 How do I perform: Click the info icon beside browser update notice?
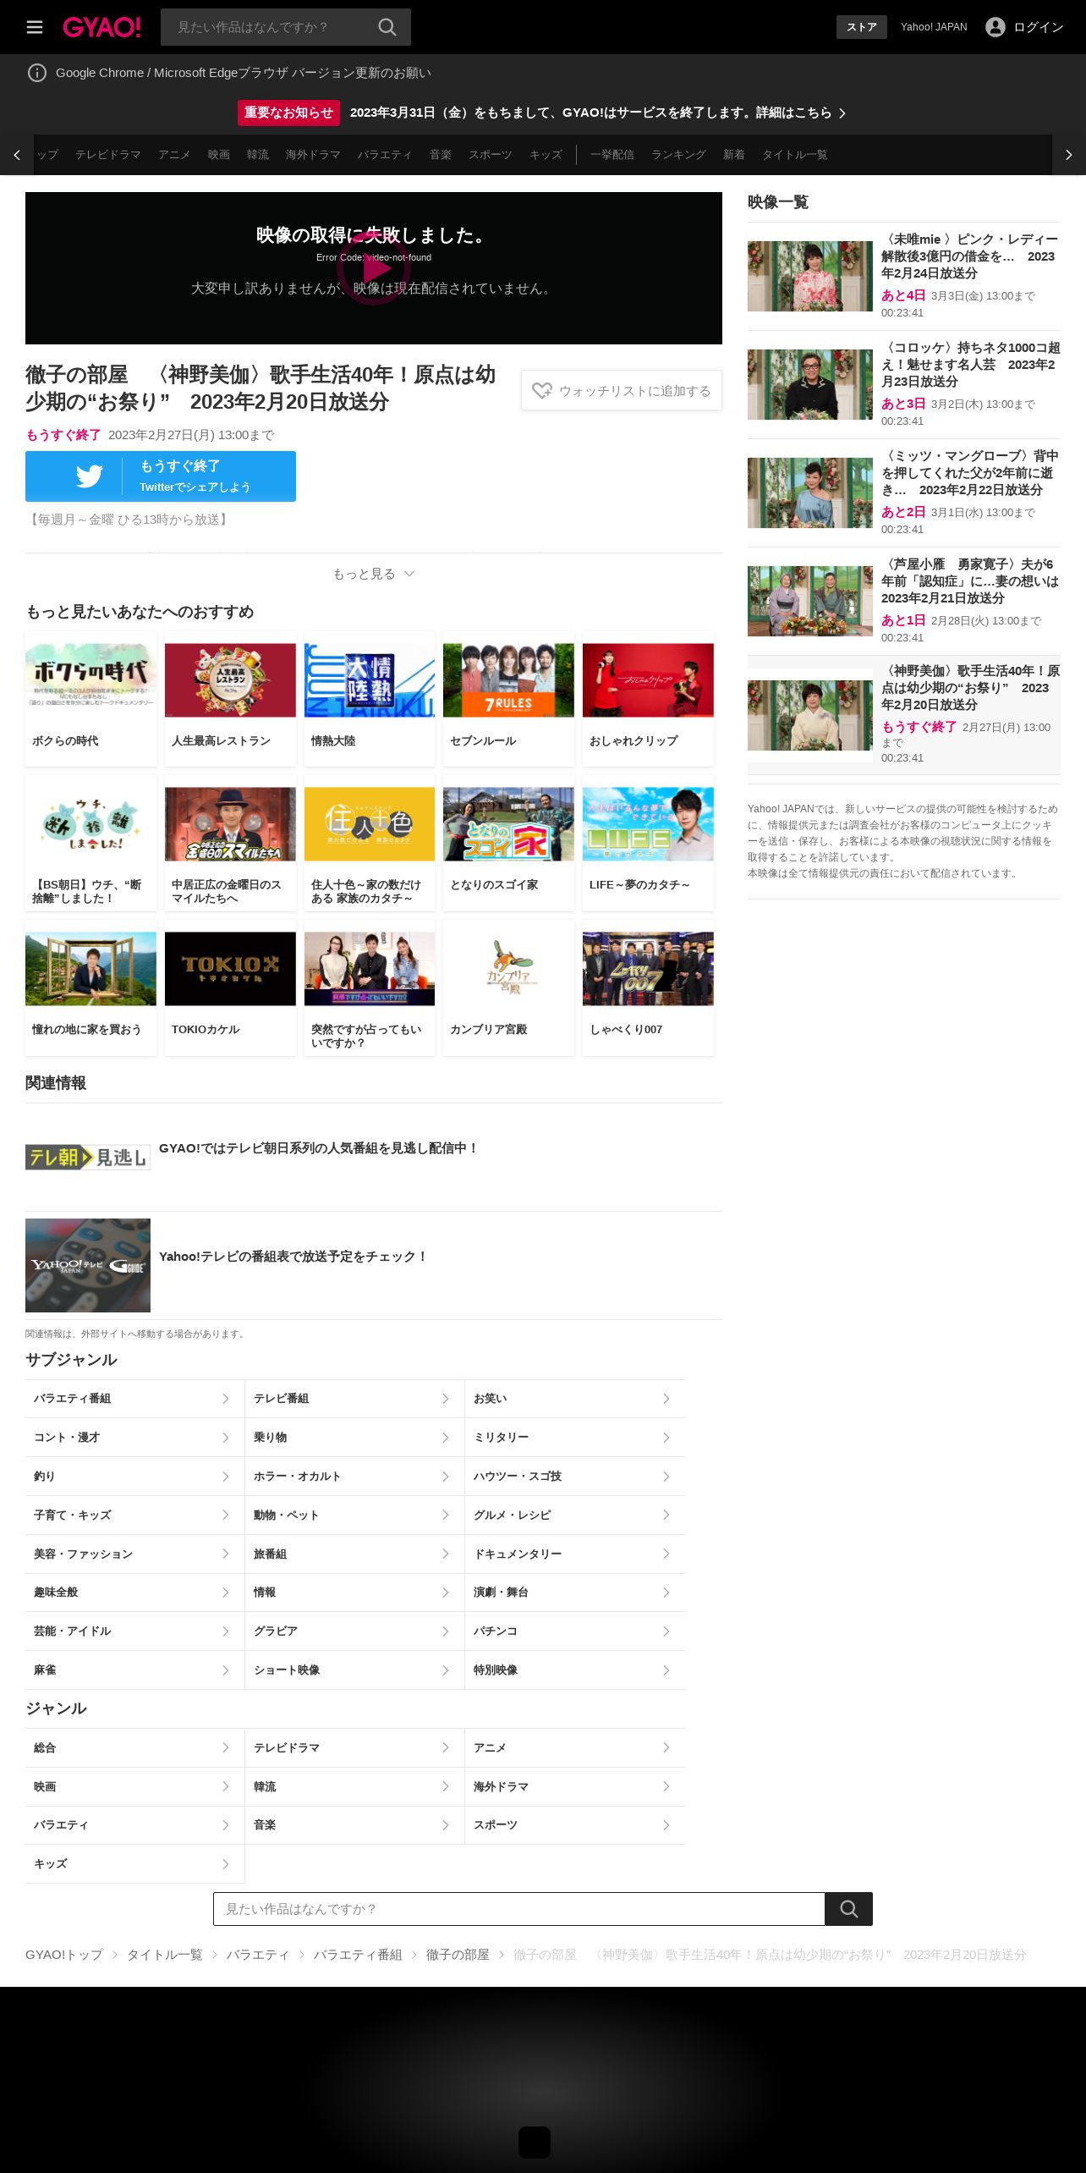[x=37, y=73]
